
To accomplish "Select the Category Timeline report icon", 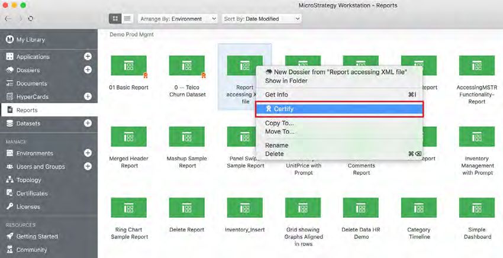I will (x=418, y=208).
